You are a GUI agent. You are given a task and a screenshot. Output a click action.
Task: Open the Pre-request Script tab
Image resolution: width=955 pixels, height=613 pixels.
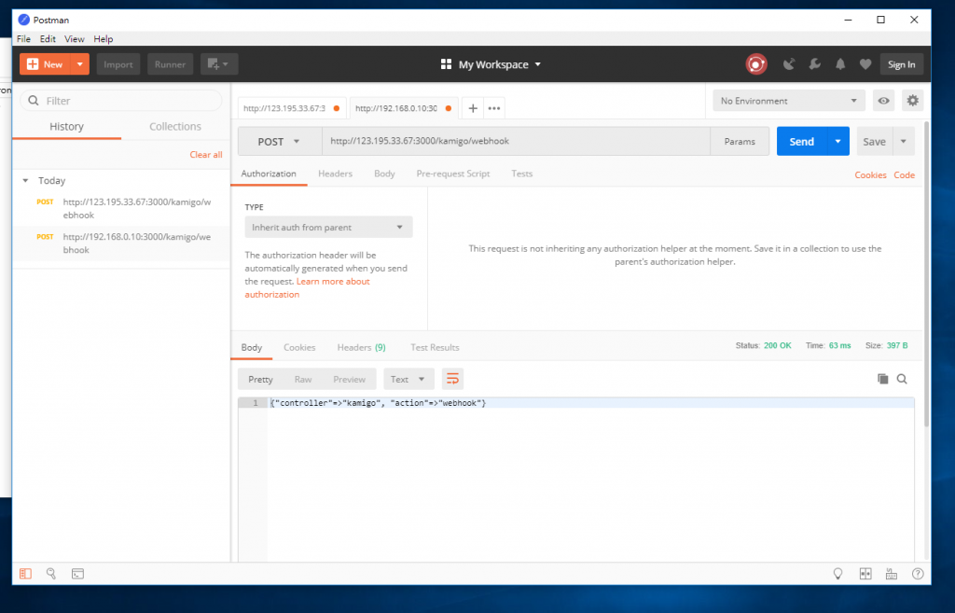pyautogui.click(x=453, y=174)
